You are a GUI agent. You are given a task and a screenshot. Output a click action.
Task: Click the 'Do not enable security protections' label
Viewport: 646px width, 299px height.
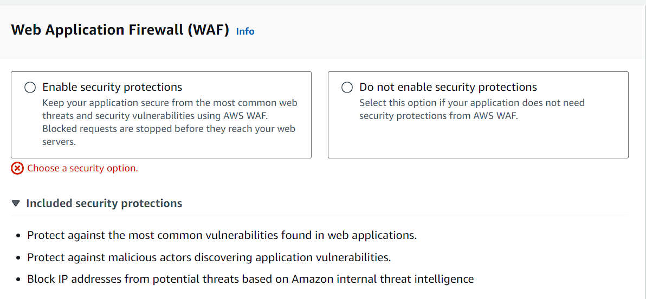point(448,87)
